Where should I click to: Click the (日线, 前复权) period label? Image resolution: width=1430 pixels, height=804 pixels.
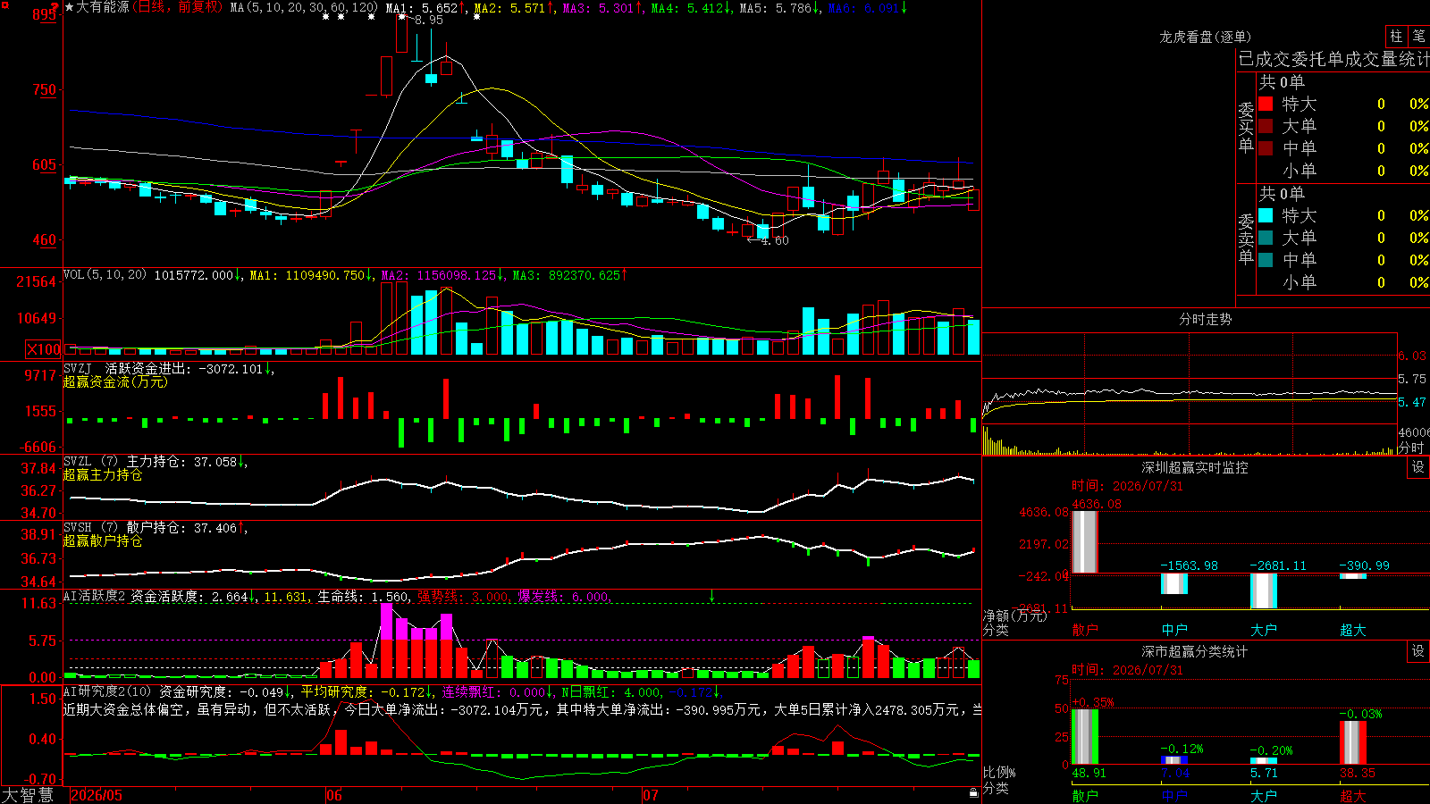coord(177,7)
